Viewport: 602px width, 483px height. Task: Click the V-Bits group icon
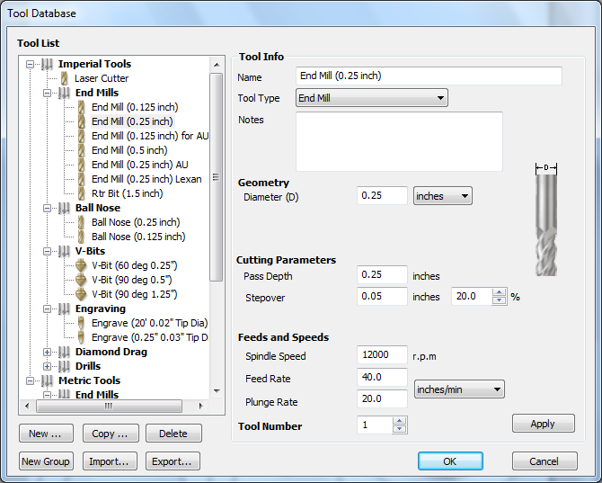coord(64,251)
